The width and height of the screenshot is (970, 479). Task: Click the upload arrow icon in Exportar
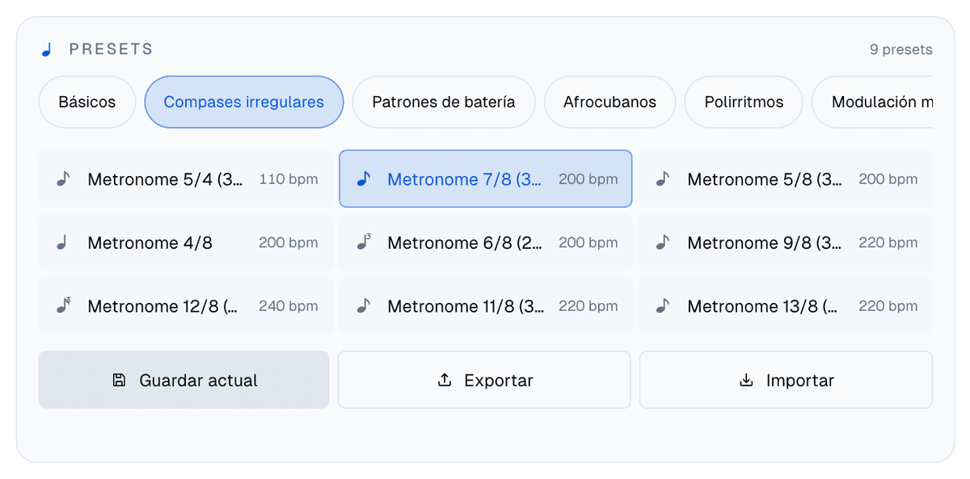click(x=444, y=380)
